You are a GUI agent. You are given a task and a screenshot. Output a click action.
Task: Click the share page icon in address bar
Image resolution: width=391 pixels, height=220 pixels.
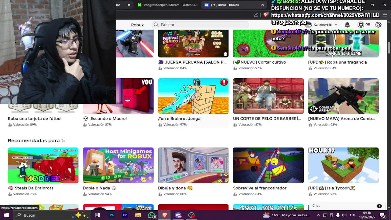(256, 15)
